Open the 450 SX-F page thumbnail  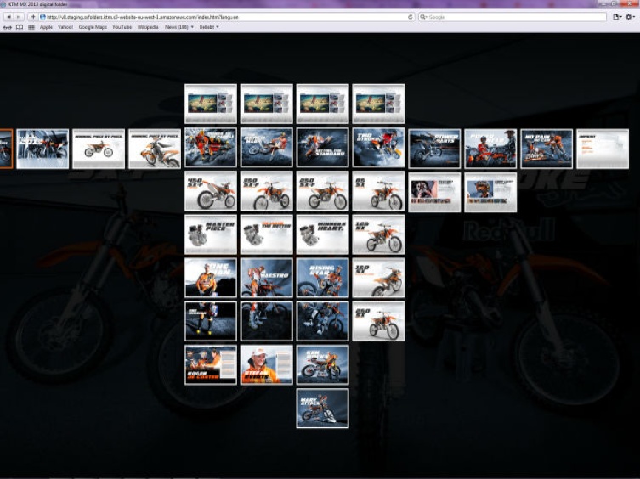point(210,191)
